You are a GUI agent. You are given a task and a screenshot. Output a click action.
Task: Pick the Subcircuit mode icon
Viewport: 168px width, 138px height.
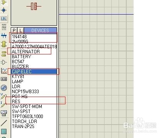tap(4, 44)
